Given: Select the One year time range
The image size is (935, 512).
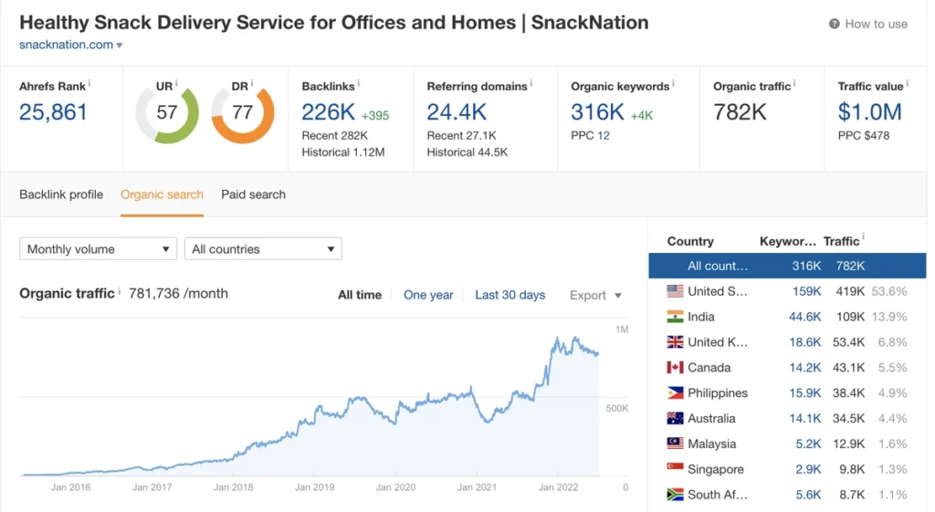Looking at the screenshot, I should (x=428, y=295).
